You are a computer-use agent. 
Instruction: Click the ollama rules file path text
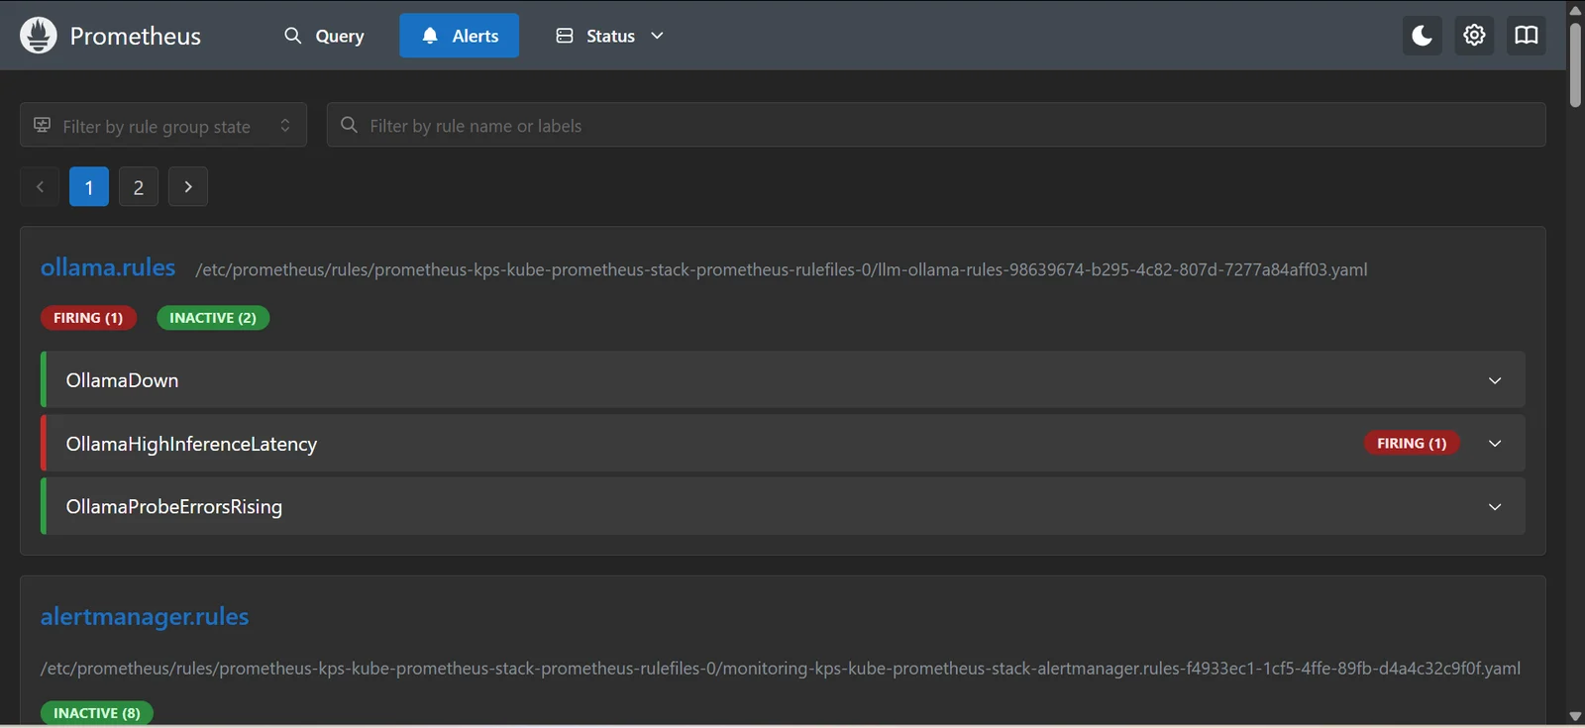pos(782,269)
